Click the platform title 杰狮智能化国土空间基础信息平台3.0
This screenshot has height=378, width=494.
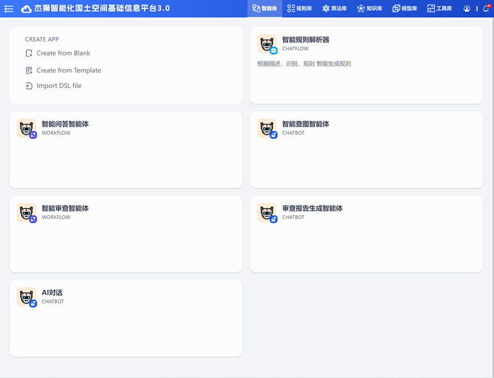tap(102, 9)
